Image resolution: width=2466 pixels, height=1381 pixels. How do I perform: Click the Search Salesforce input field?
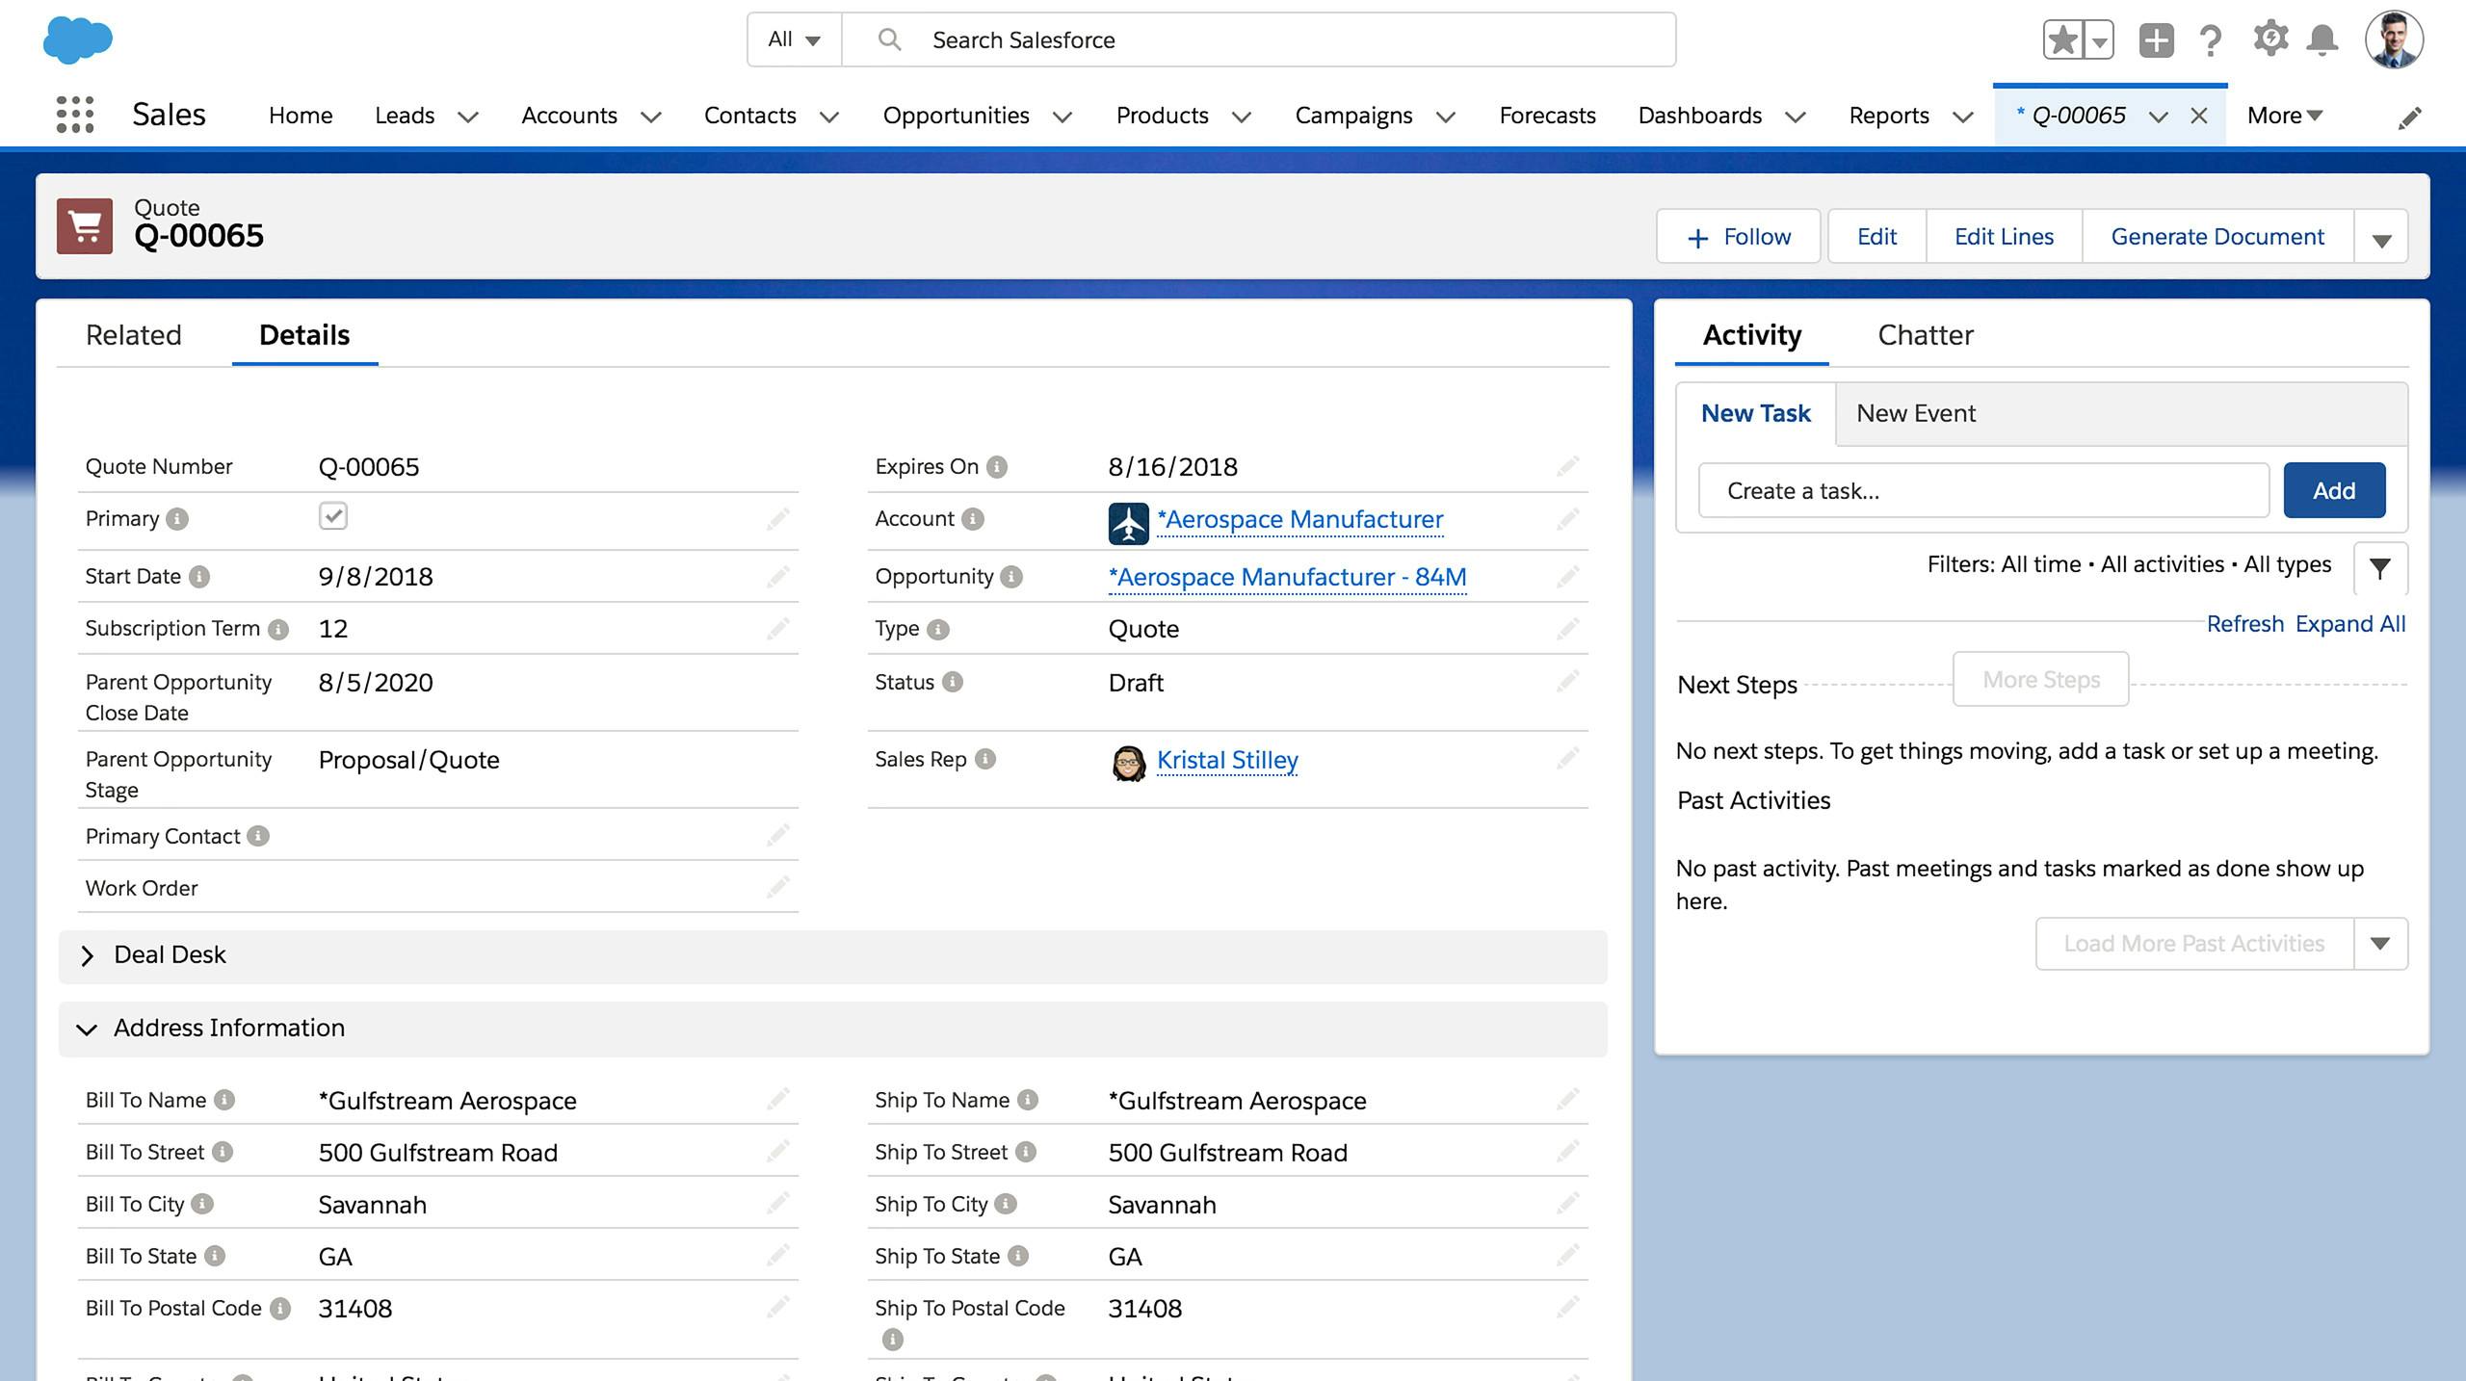point(1258,39)
